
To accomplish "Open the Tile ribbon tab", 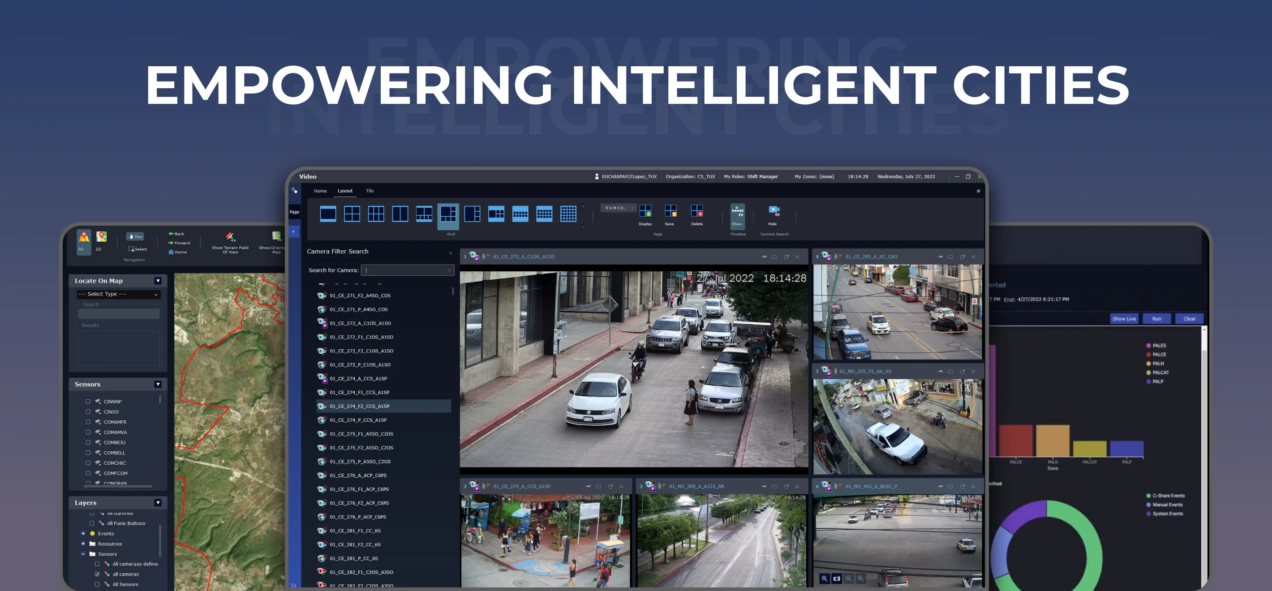I will click(370, 191).
